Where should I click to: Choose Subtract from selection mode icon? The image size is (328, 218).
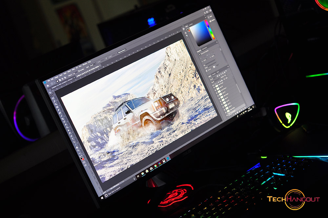click(x=63, y=79)
